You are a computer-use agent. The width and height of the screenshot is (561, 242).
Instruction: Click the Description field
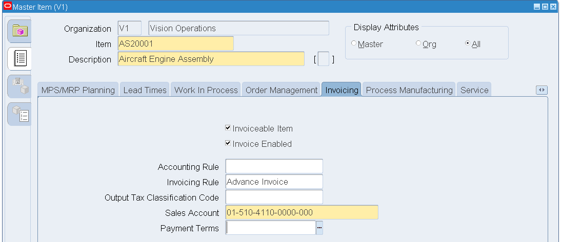point(211,59)
